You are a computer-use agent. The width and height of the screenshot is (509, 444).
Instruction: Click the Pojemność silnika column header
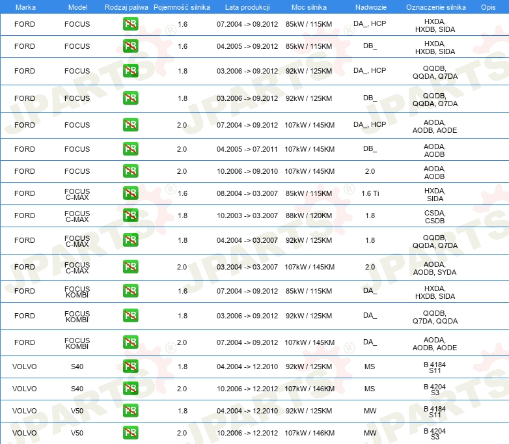[182, 7]
